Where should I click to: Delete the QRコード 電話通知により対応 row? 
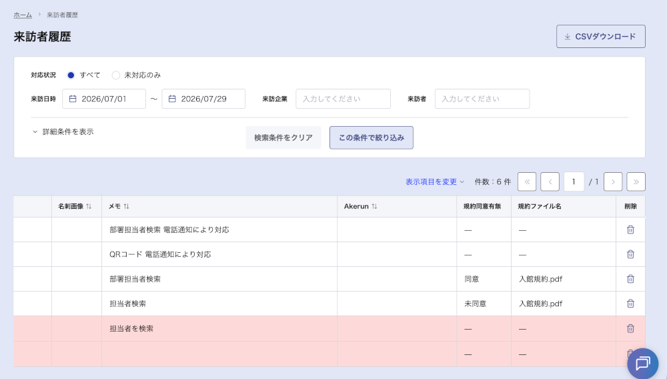630,254
